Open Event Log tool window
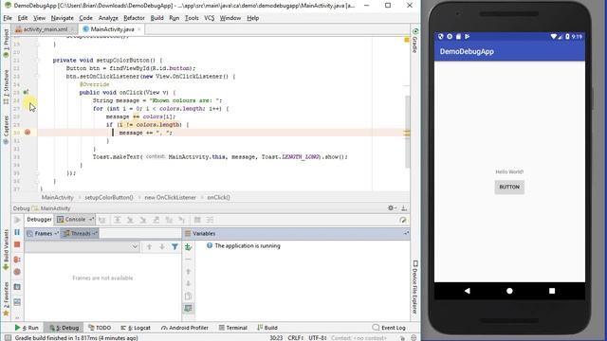 pyautogui.click(x=389, y=328)
